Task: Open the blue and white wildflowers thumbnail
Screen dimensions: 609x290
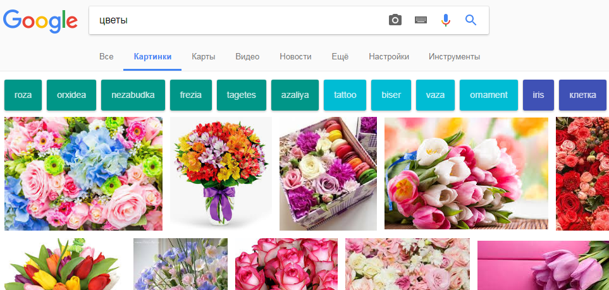Action: (x=181, y=264)
